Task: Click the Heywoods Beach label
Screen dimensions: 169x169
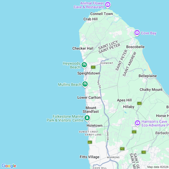Action: point(72,65)
